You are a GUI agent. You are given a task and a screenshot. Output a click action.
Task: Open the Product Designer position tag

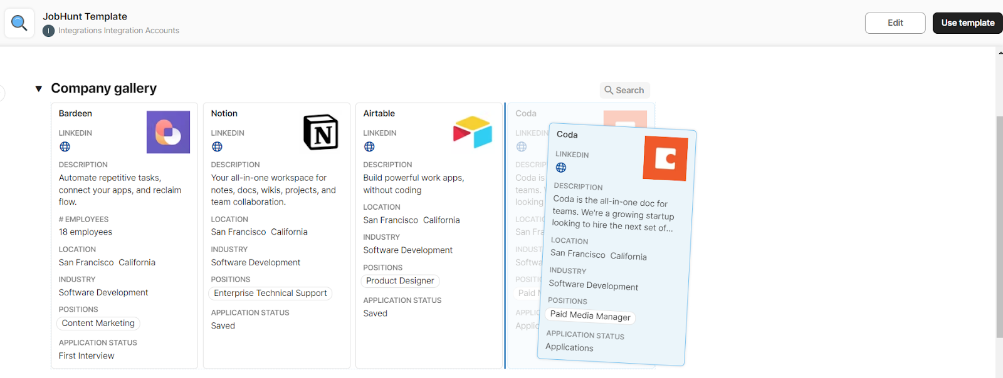[400, 281]
